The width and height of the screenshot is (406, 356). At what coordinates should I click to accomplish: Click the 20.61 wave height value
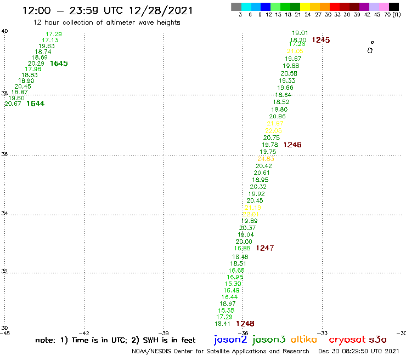262,173
